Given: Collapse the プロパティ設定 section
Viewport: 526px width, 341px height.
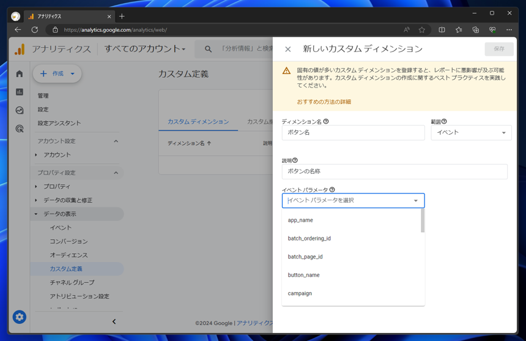Looking at the screenshot, I should (116, 173).
